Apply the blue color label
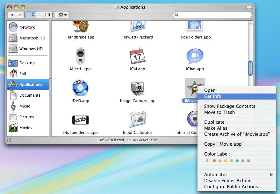Image resolution: width=280 pixels, height=194 pixels. point(237,161)
